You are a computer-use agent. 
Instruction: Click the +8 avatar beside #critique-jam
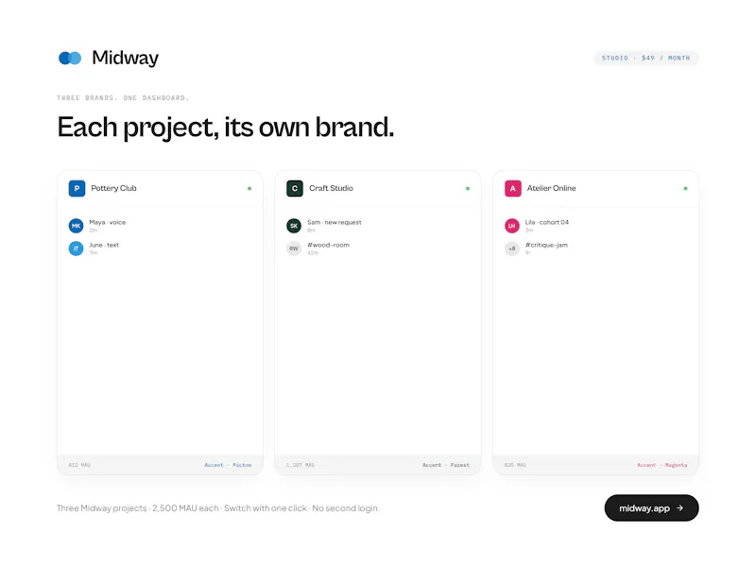point(511,249)
